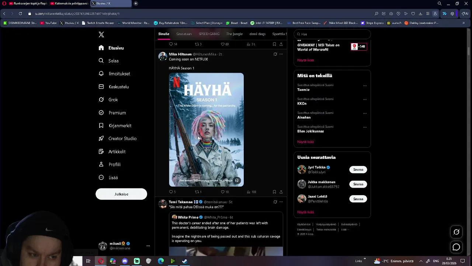This screenshot has width=472, height=266.
Task: Switch to demi dogs tab
Action: click(257, 34)
